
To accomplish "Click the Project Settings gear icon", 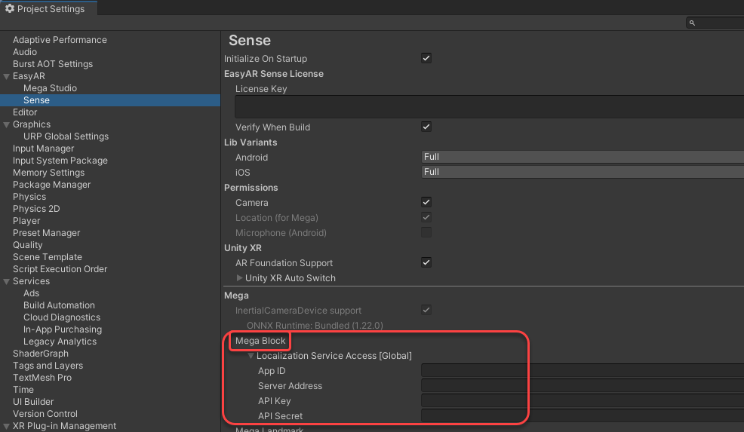I will (10, 8).
